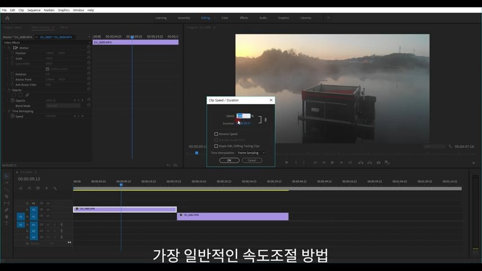Select the Type tool in the toolbar
Viewport: 482px width, 271px height.
point(6,224)
